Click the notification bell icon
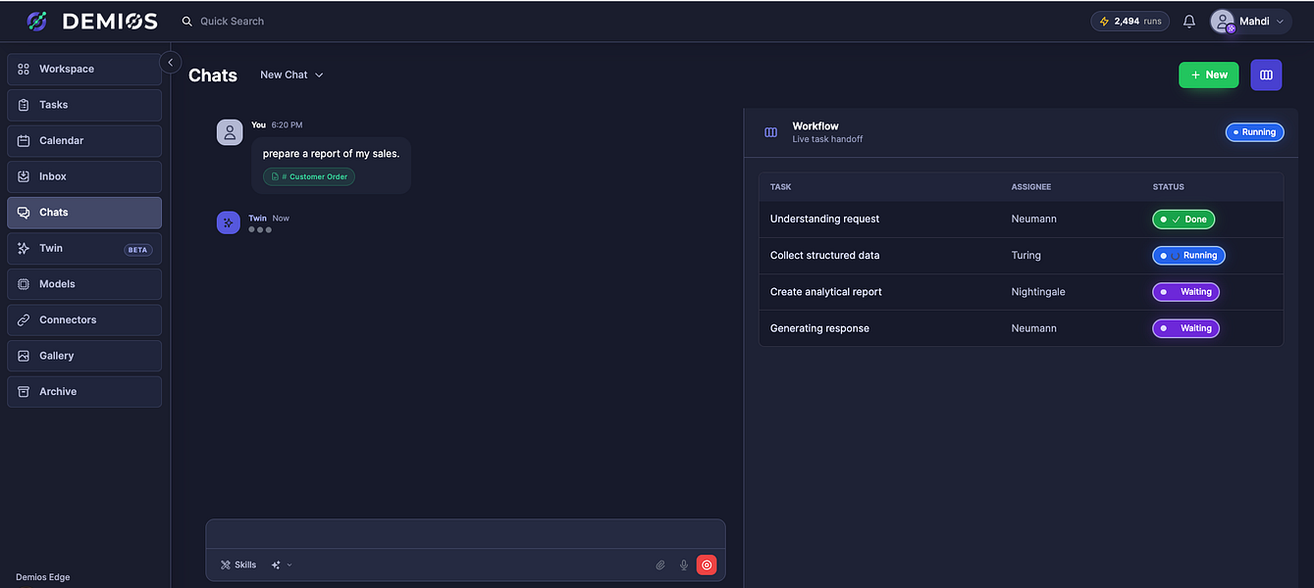This screenshot has width=1314, height=588. click(1189, 22)
